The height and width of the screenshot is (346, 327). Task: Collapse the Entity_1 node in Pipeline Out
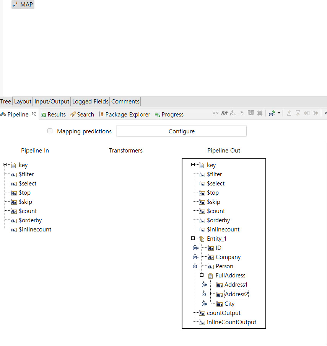193,238
